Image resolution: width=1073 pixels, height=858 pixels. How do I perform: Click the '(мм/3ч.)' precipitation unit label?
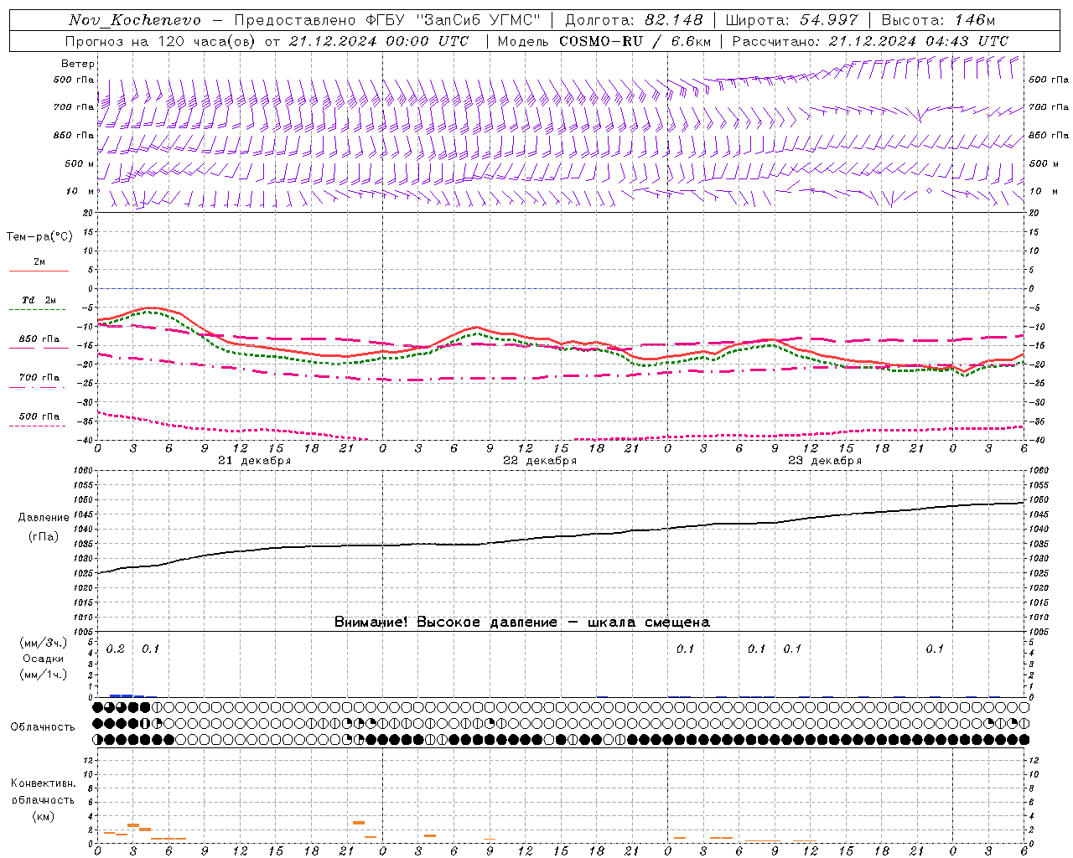(x=43, y=643)
